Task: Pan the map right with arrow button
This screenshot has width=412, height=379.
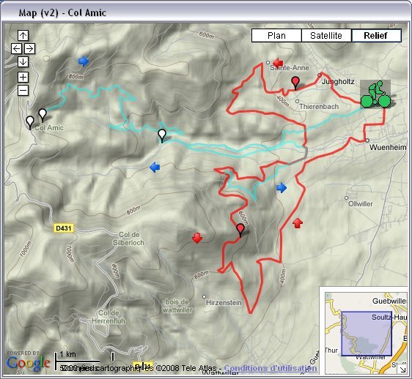Action: [x=30, y=49]
